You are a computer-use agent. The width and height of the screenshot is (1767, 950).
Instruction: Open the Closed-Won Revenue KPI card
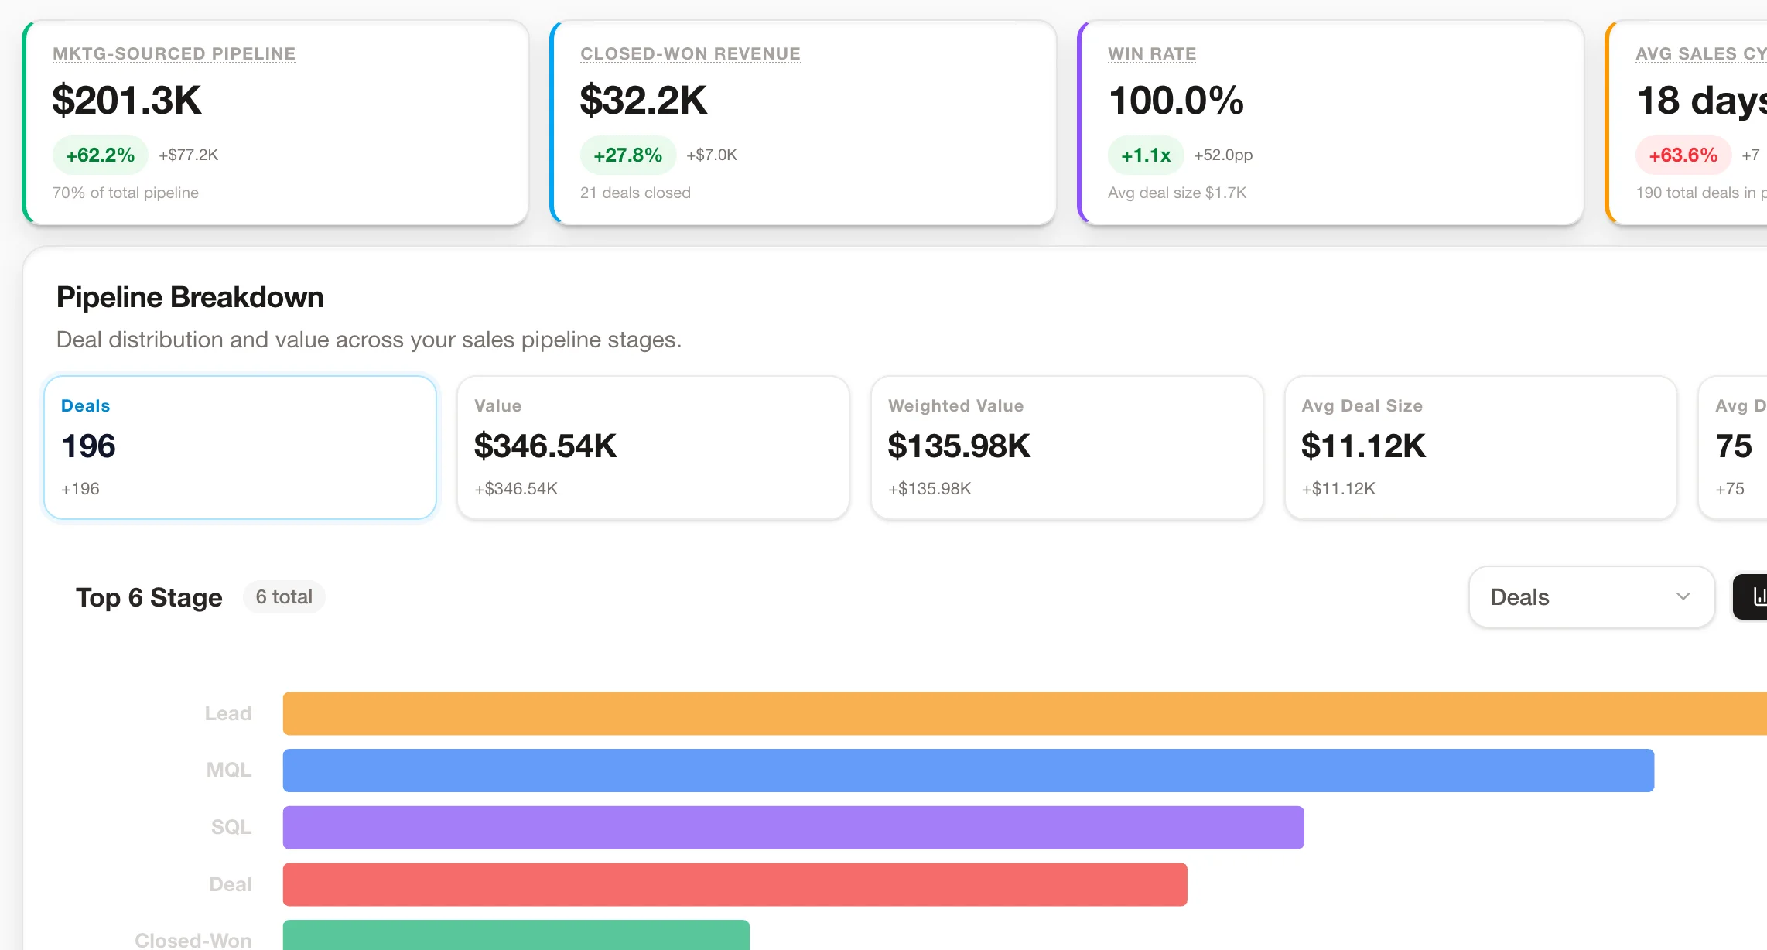point(803,123)
